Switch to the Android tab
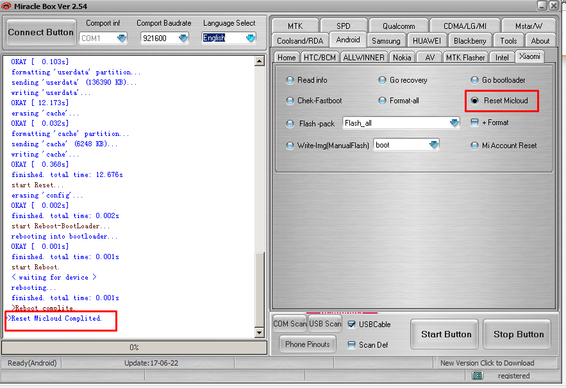566x388 pixels. click(348, 40)
